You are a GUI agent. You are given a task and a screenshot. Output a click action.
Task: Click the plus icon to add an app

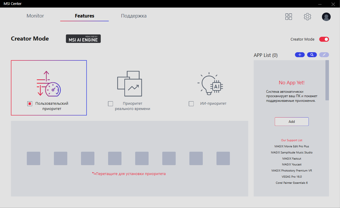[300, 55]
